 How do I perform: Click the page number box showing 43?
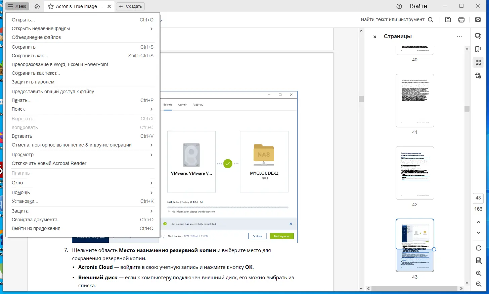[478, 198]
